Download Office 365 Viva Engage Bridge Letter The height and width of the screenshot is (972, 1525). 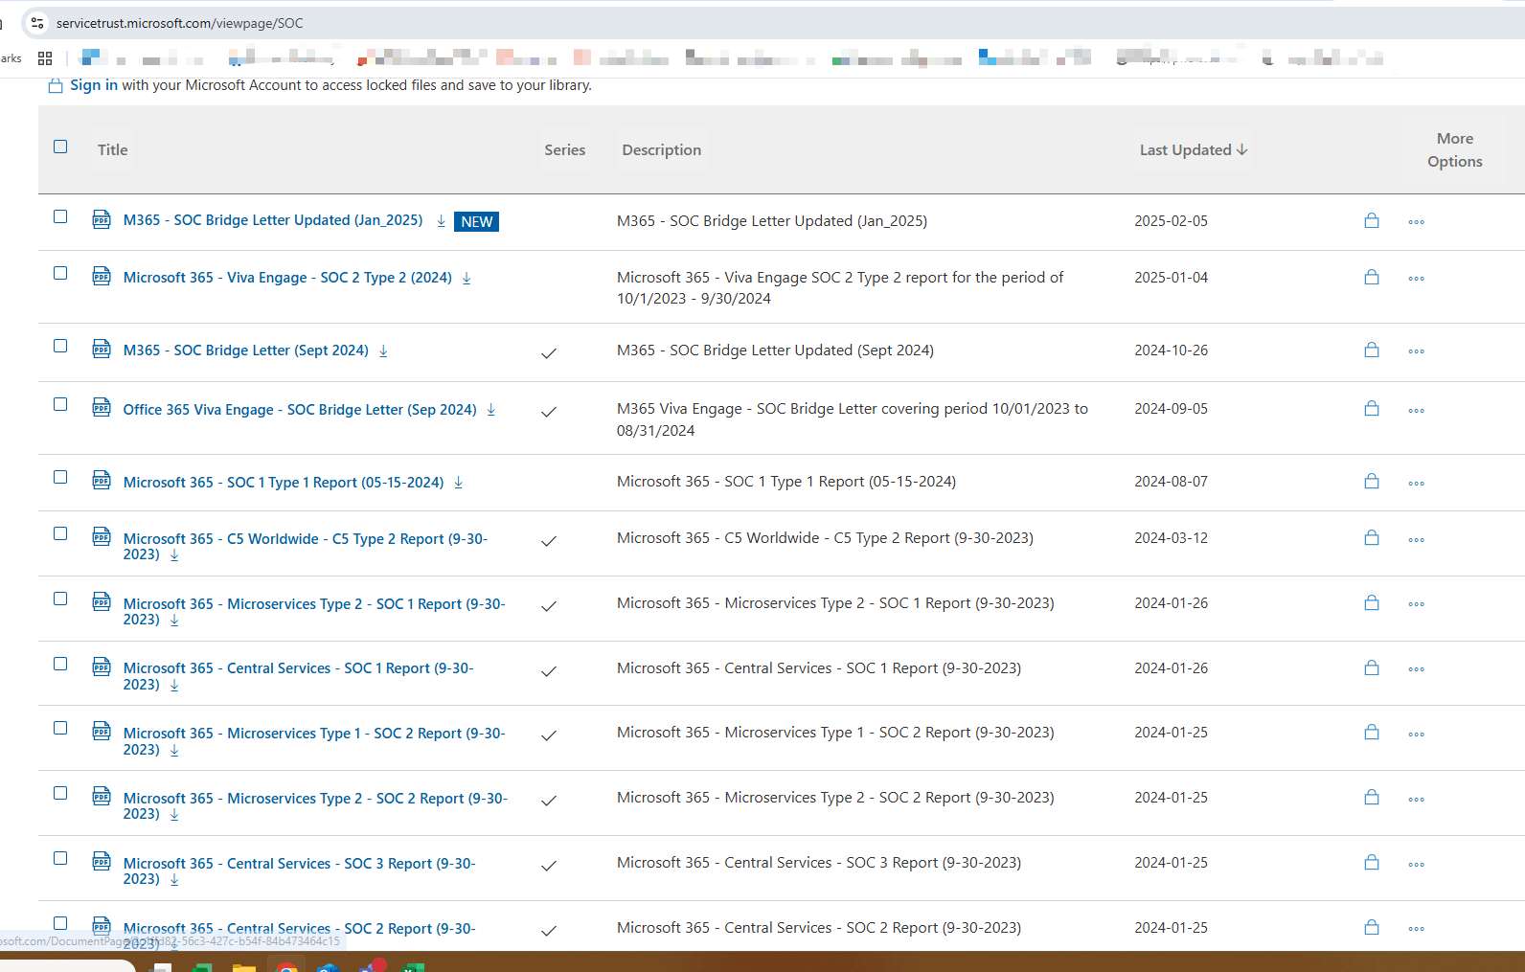[x=491, y=410]
